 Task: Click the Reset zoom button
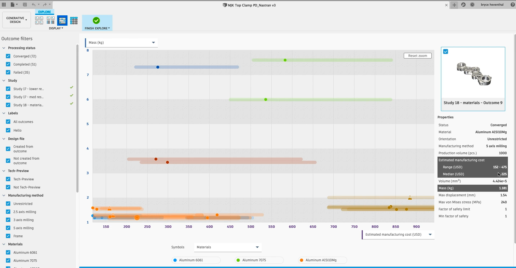tap(418, 56)
